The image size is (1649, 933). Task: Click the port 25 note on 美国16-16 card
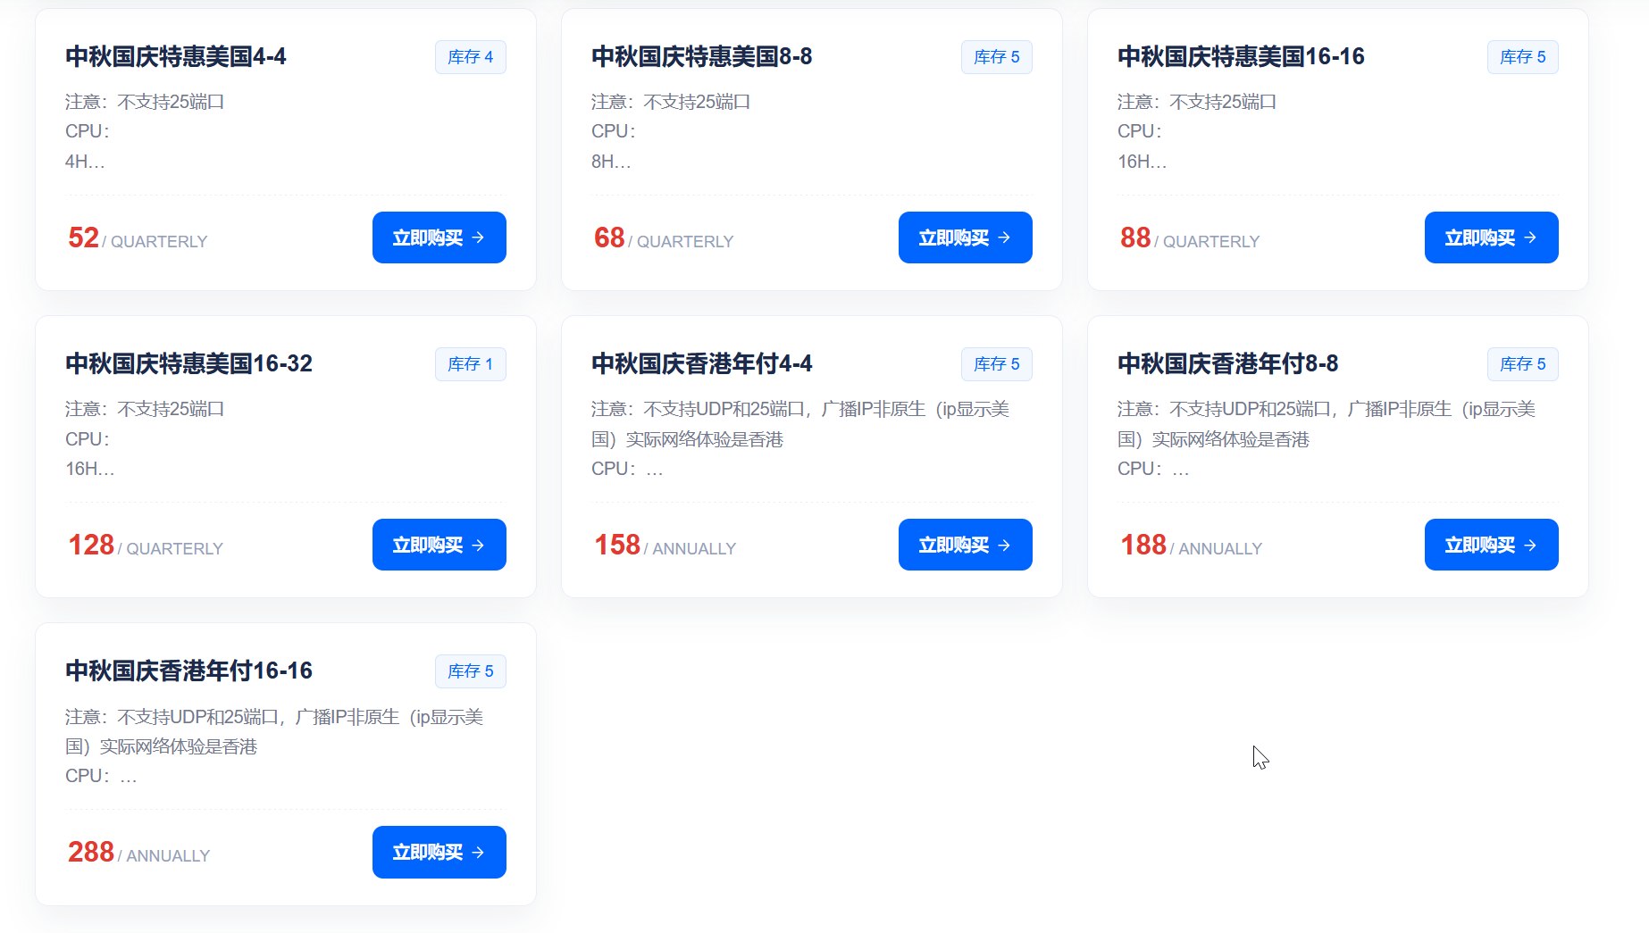[1197, 102]
